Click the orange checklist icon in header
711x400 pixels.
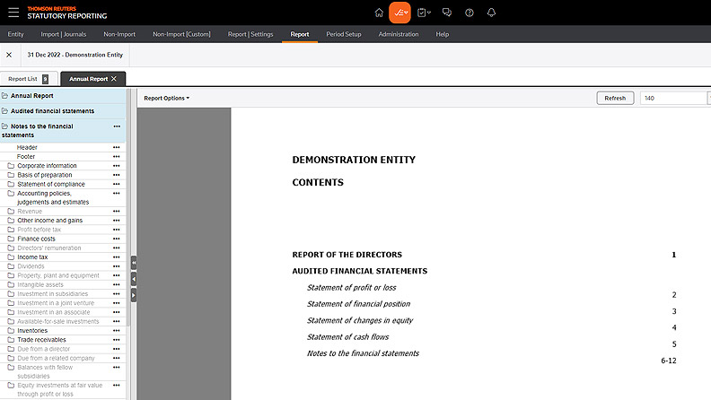(x=399, y=13)
